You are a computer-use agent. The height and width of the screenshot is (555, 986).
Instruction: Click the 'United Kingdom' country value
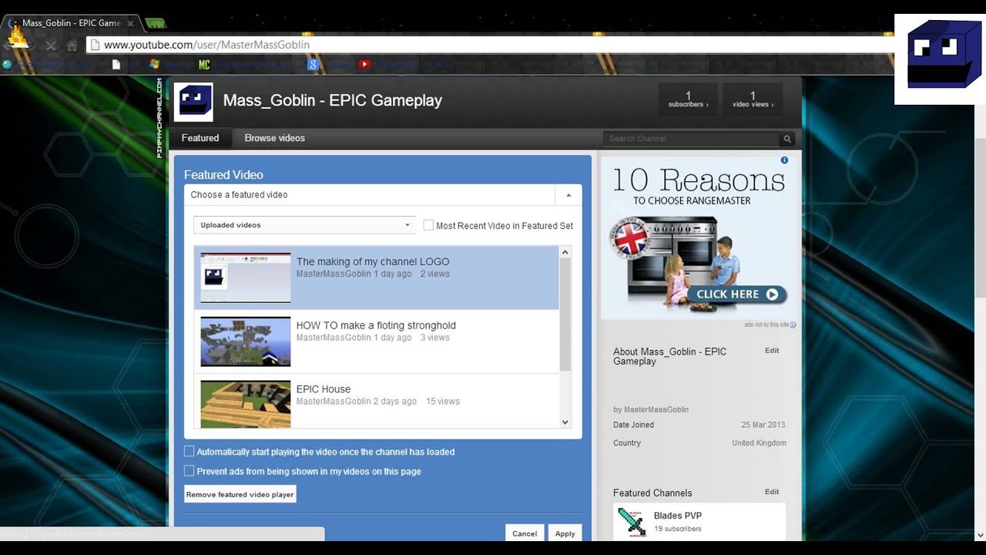click(759, 443)
